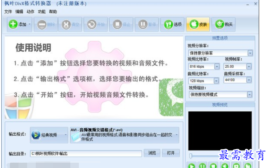Click the preview pause button
269x168 pixels.
coord(202,166)
